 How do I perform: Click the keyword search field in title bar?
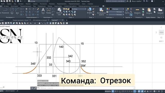coord(116,1)
